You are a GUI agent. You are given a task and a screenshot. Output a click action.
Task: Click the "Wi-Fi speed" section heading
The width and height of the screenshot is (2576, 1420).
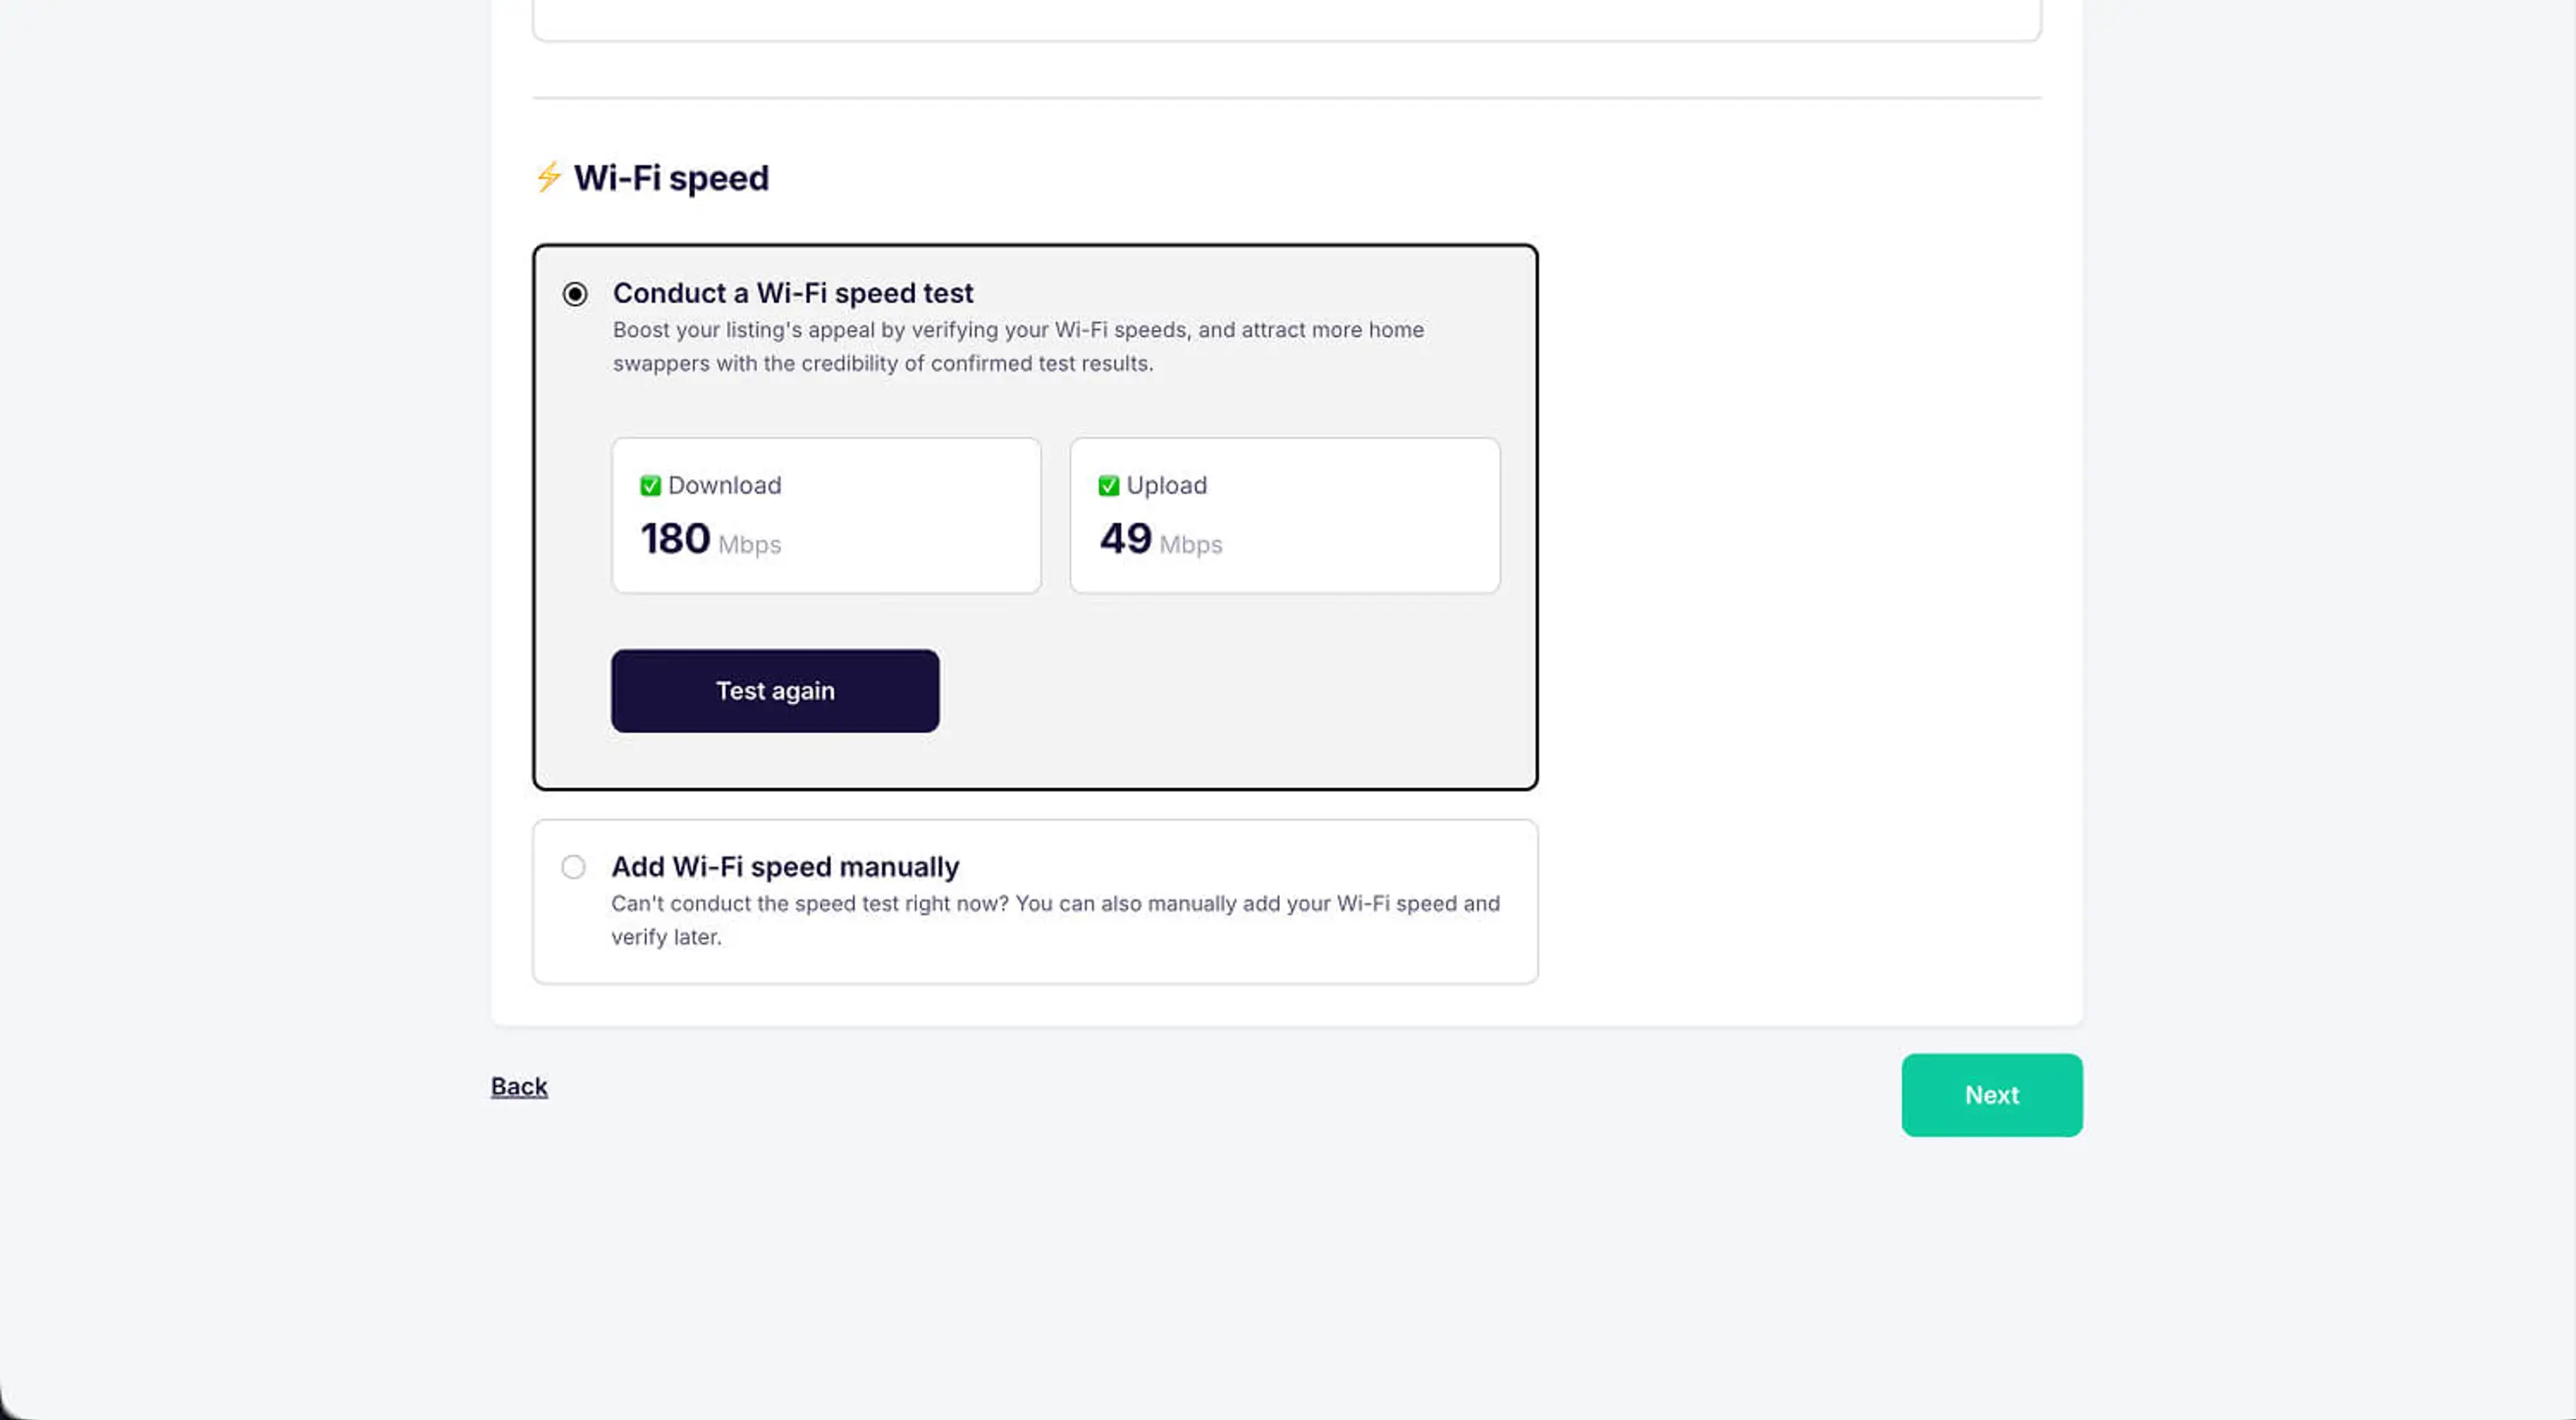pyautogui.click(x=670, y=178)
